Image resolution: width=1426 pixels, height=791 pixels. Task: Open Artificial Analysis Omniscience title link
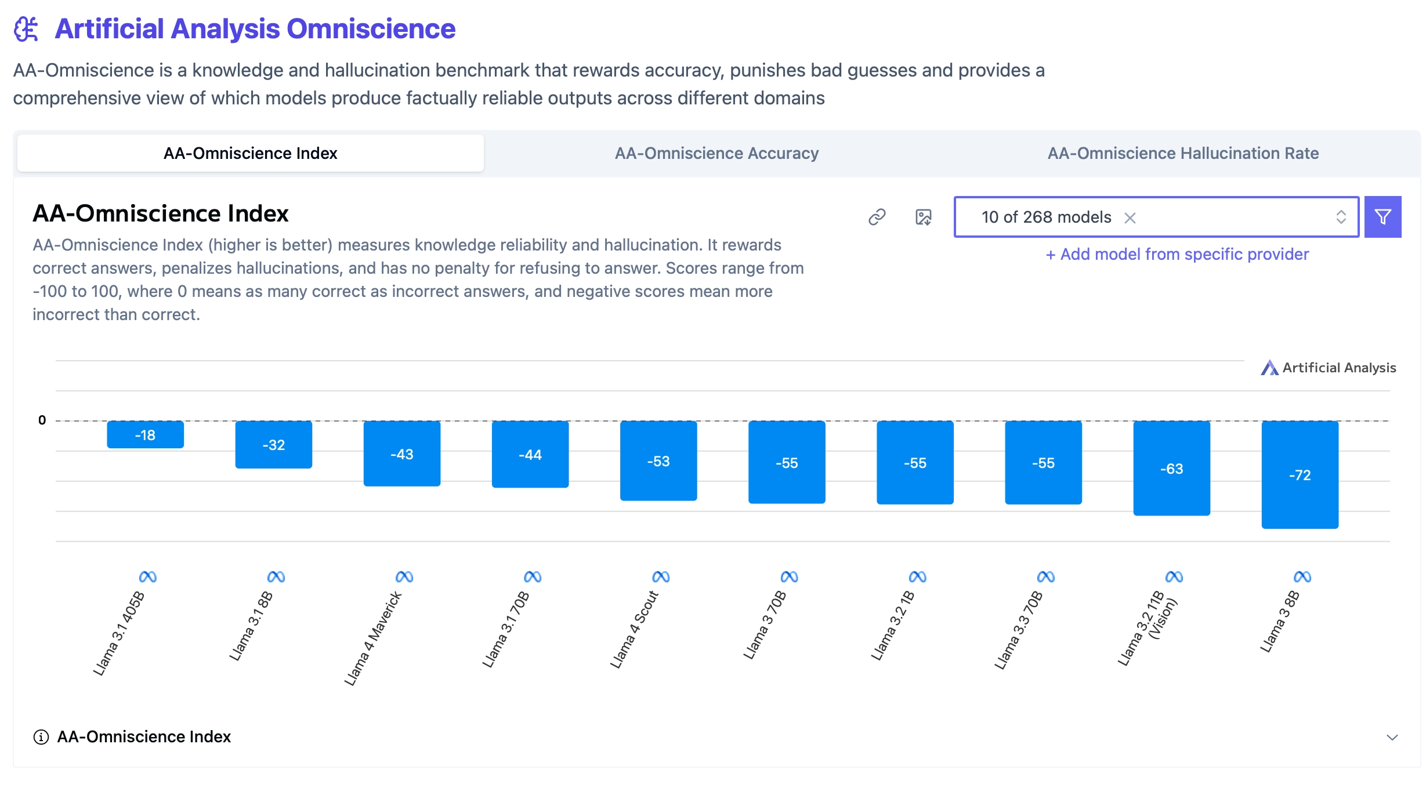[x=255, y=29]
